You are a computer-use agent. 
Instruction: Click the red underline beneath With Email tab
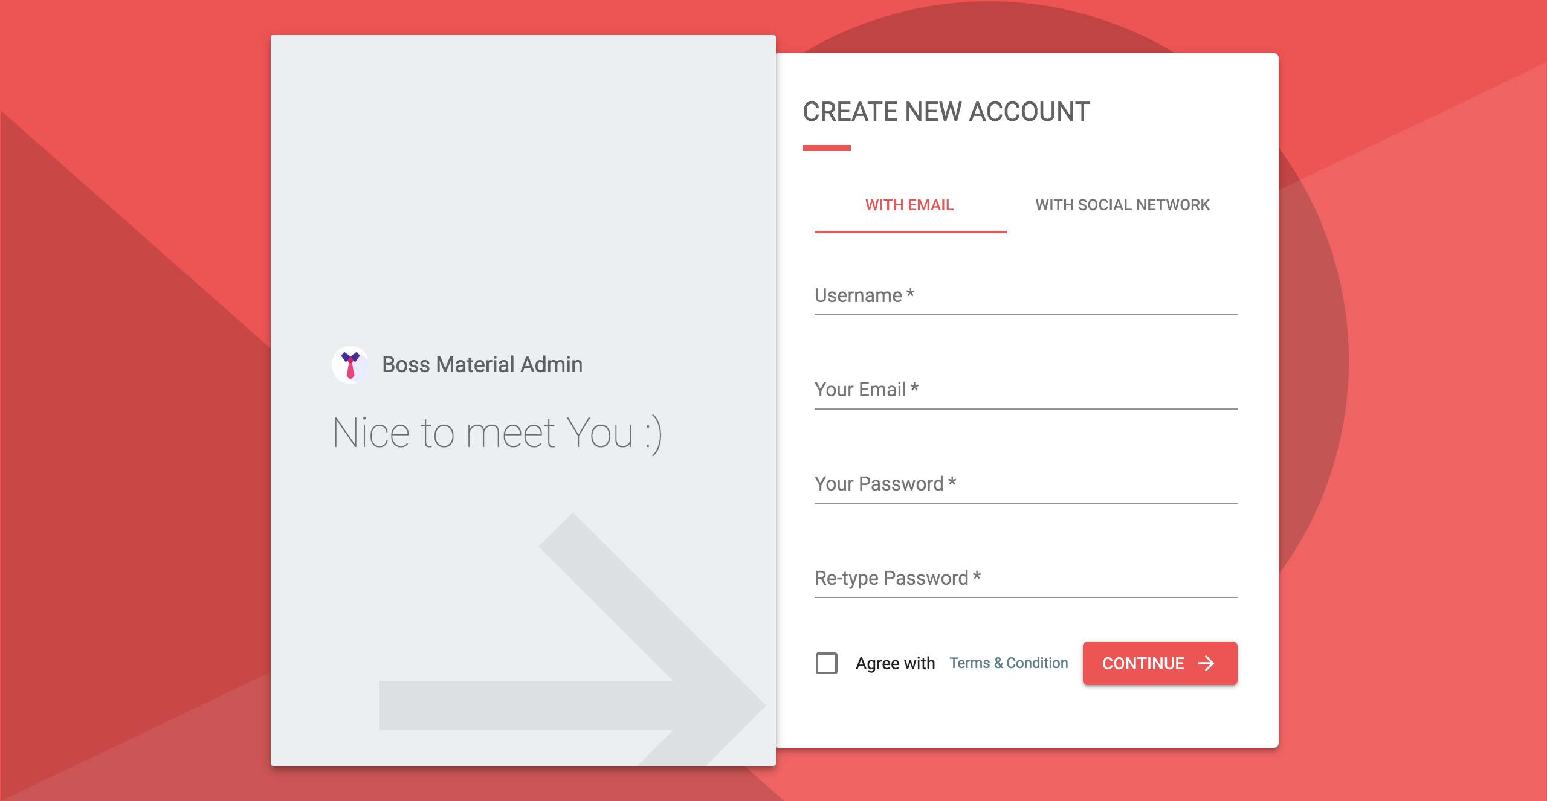tap(910, 231)
